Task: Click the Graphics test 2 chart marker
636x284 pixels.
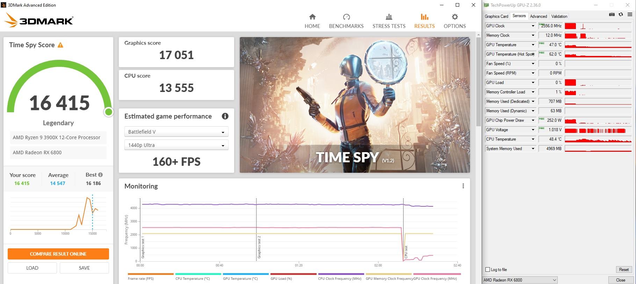Action: point(259,247)
